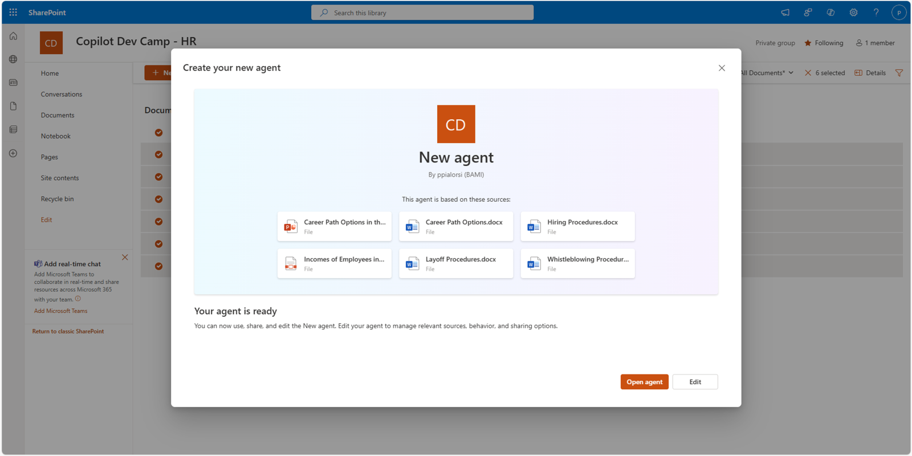Viewport: 912px width, 456px height.
Task: Click the Edit button in dialog
Action: [x=695, y=382]
